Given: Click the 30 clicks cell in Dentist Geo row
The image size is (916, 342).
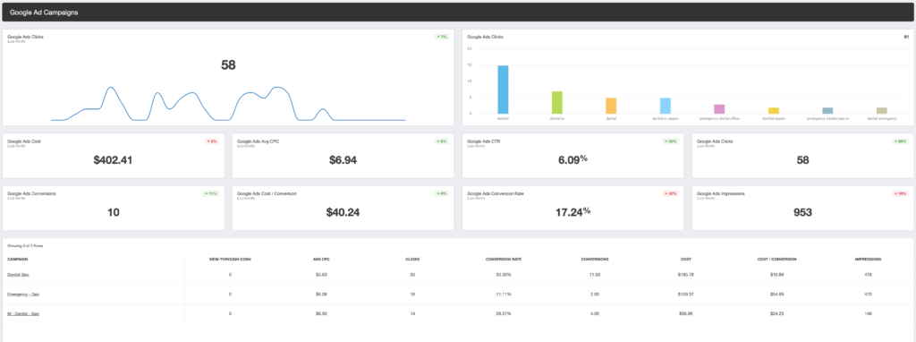Looking at the screenshot, I should (412, 275).
